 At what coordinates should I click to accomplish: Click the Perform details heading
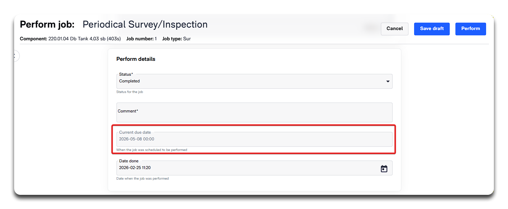coord(136,59)
